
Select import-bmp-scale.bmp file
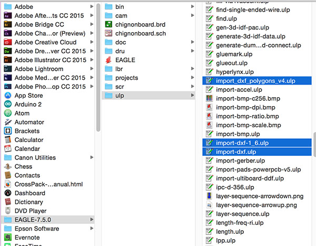(x=257, y=125)
